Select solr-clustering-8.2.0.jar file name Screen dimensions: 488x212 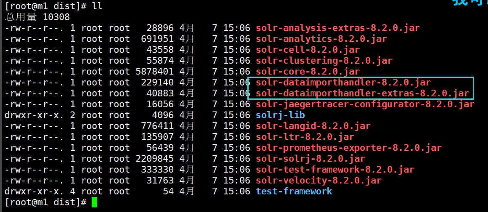[324, 61]
